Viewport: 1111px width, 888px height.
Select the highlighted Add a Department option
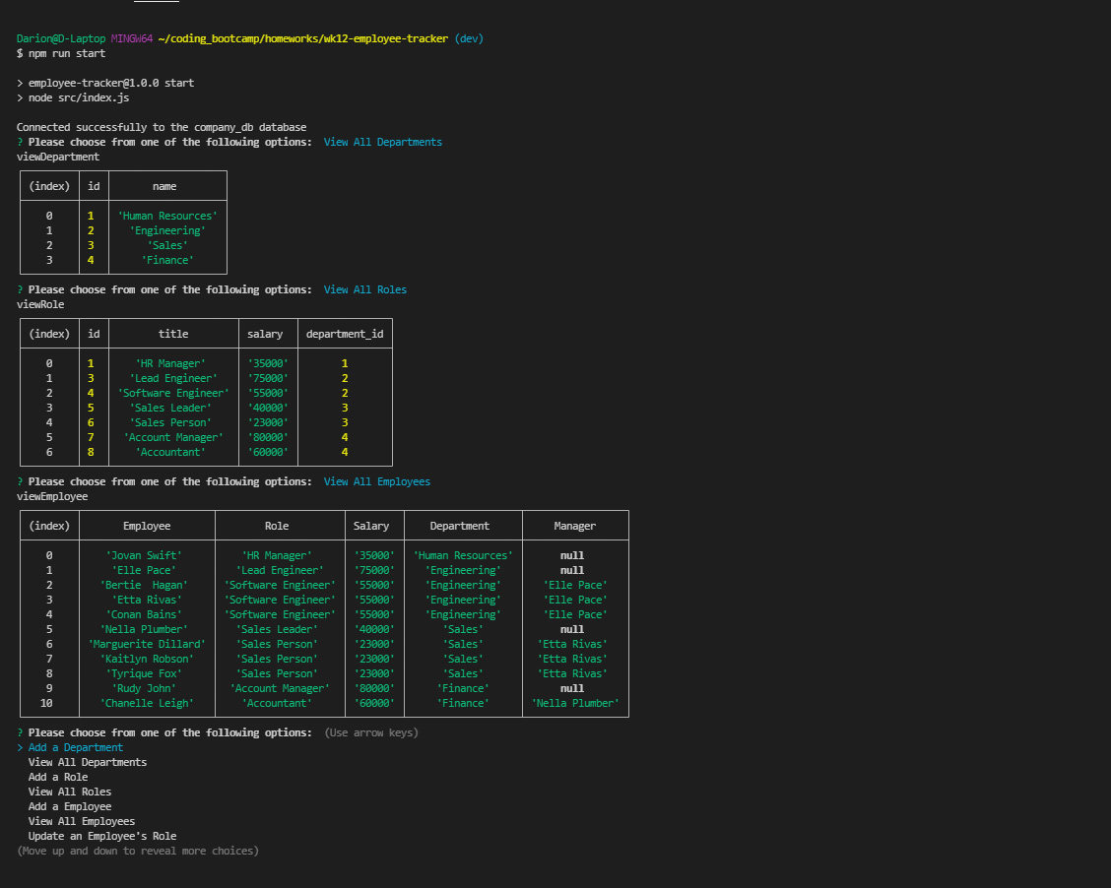pos(75,747)
